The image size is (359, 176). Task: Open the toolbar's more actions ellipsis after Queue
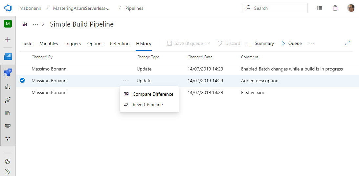[311, 44]
